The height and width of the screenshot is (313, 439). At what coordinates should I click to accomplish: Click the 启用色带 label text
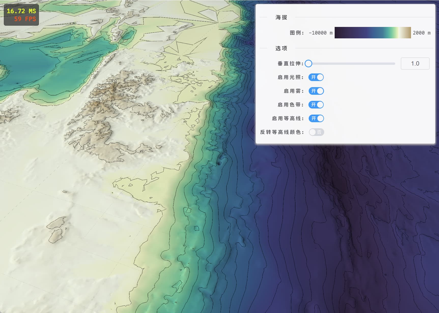pos(290,105)
